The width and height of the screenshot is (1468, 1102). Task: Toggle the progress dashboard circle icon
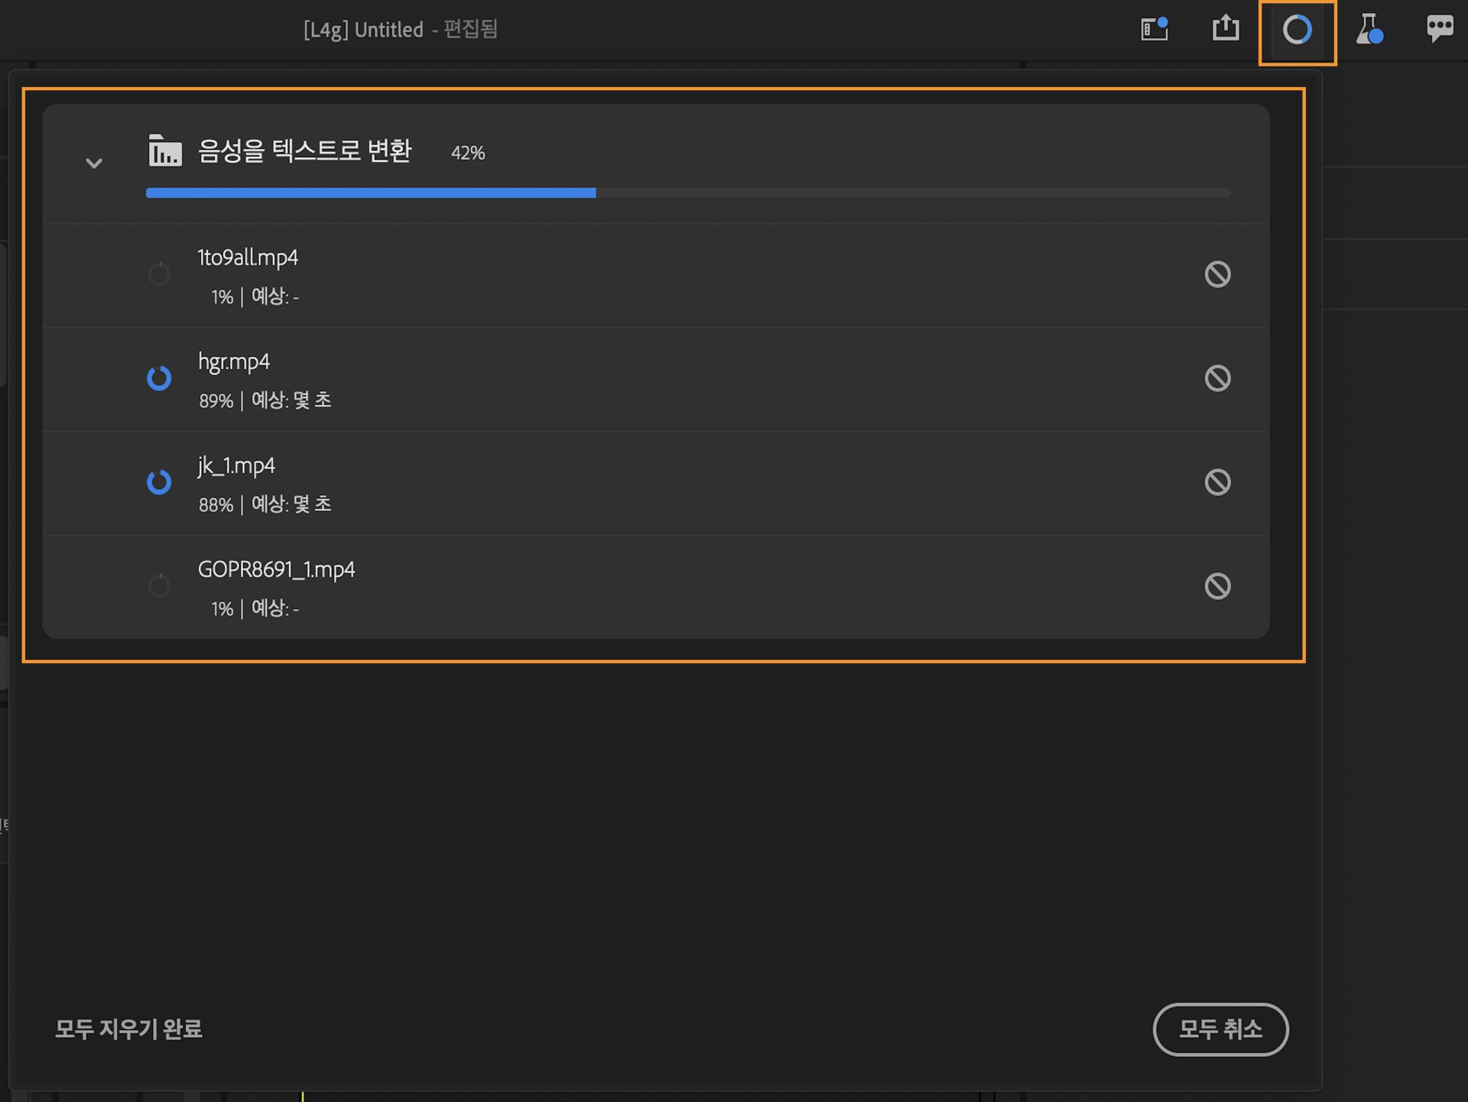(x=1297, y=30)
